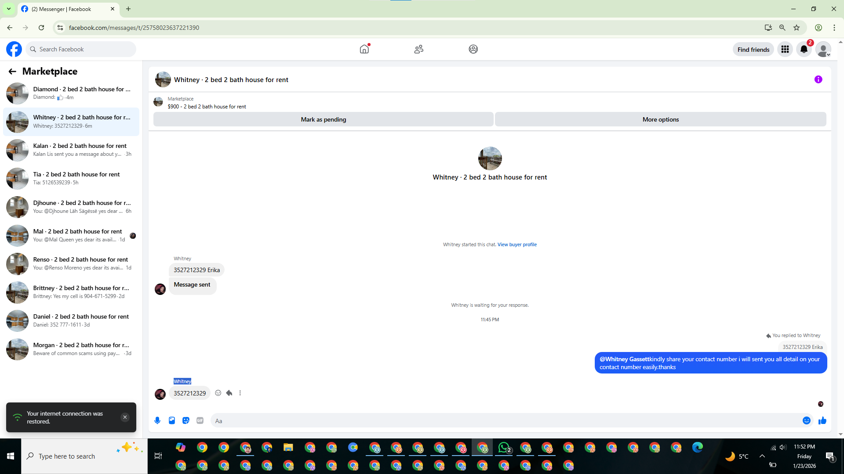Click the Mark as pending button
The height and width of the screenshot is (474, 844).
[x=323, y=119]
